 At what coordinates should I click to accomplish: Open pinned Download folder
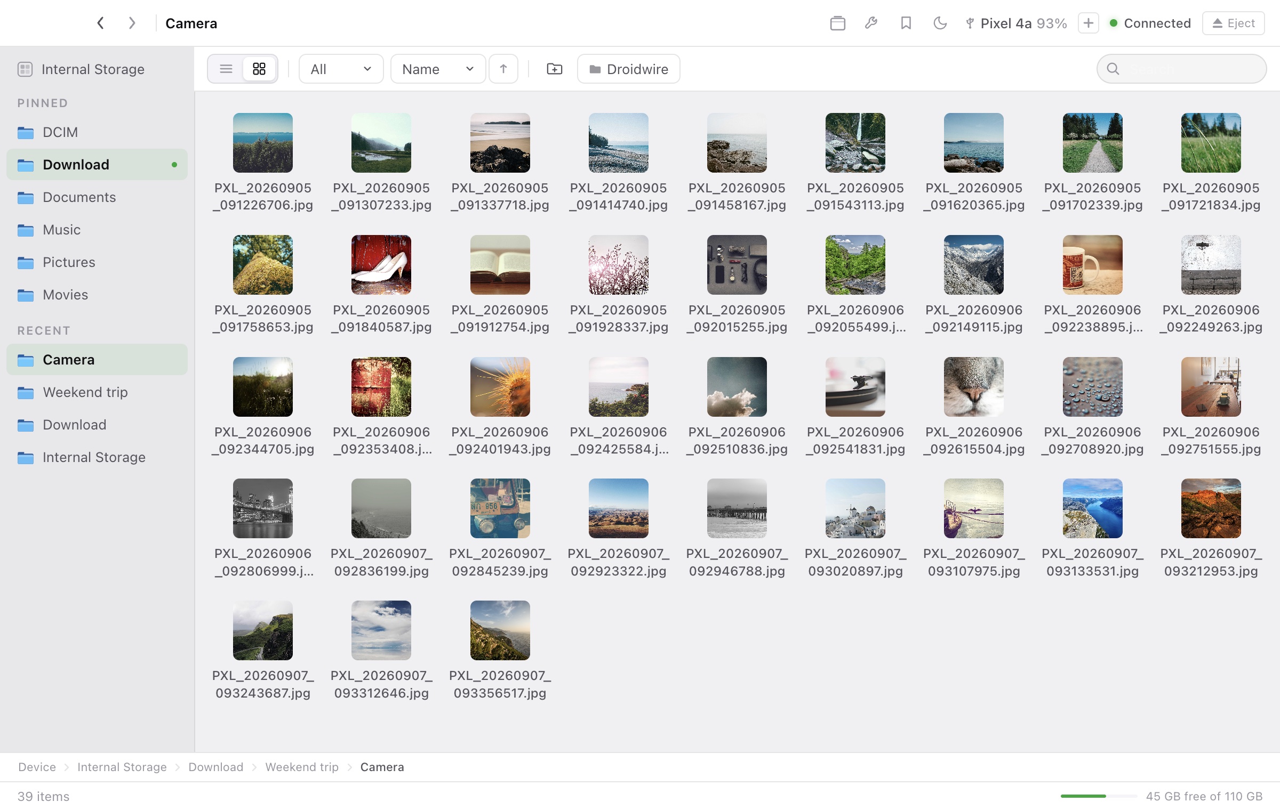(97, 165)
